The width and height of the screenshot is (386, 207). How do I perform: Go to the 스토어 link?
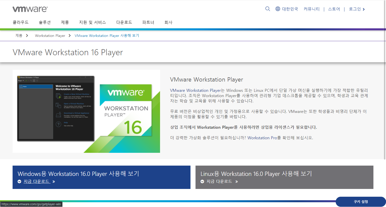(x=334, y=9)
